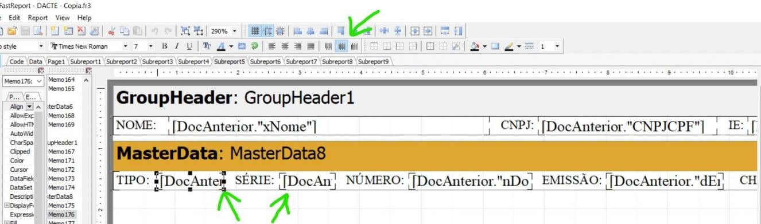Redo action arrow
Image resolution: width=761 pixels, height=224 pixels.
[x=168, y=31]
